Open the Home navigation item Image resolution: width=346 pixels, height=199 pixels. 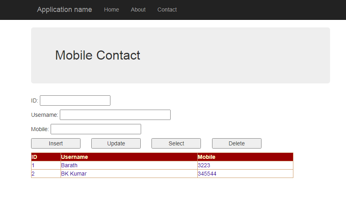[111, 10]
